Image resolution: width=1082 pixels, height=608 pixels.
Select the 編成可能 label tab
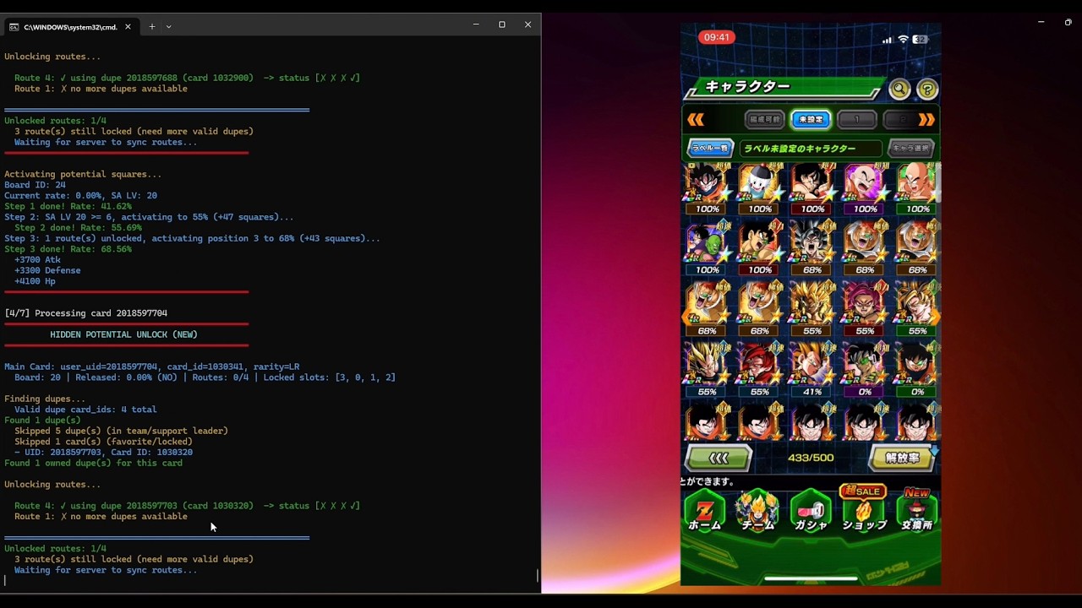click(765, 120)
